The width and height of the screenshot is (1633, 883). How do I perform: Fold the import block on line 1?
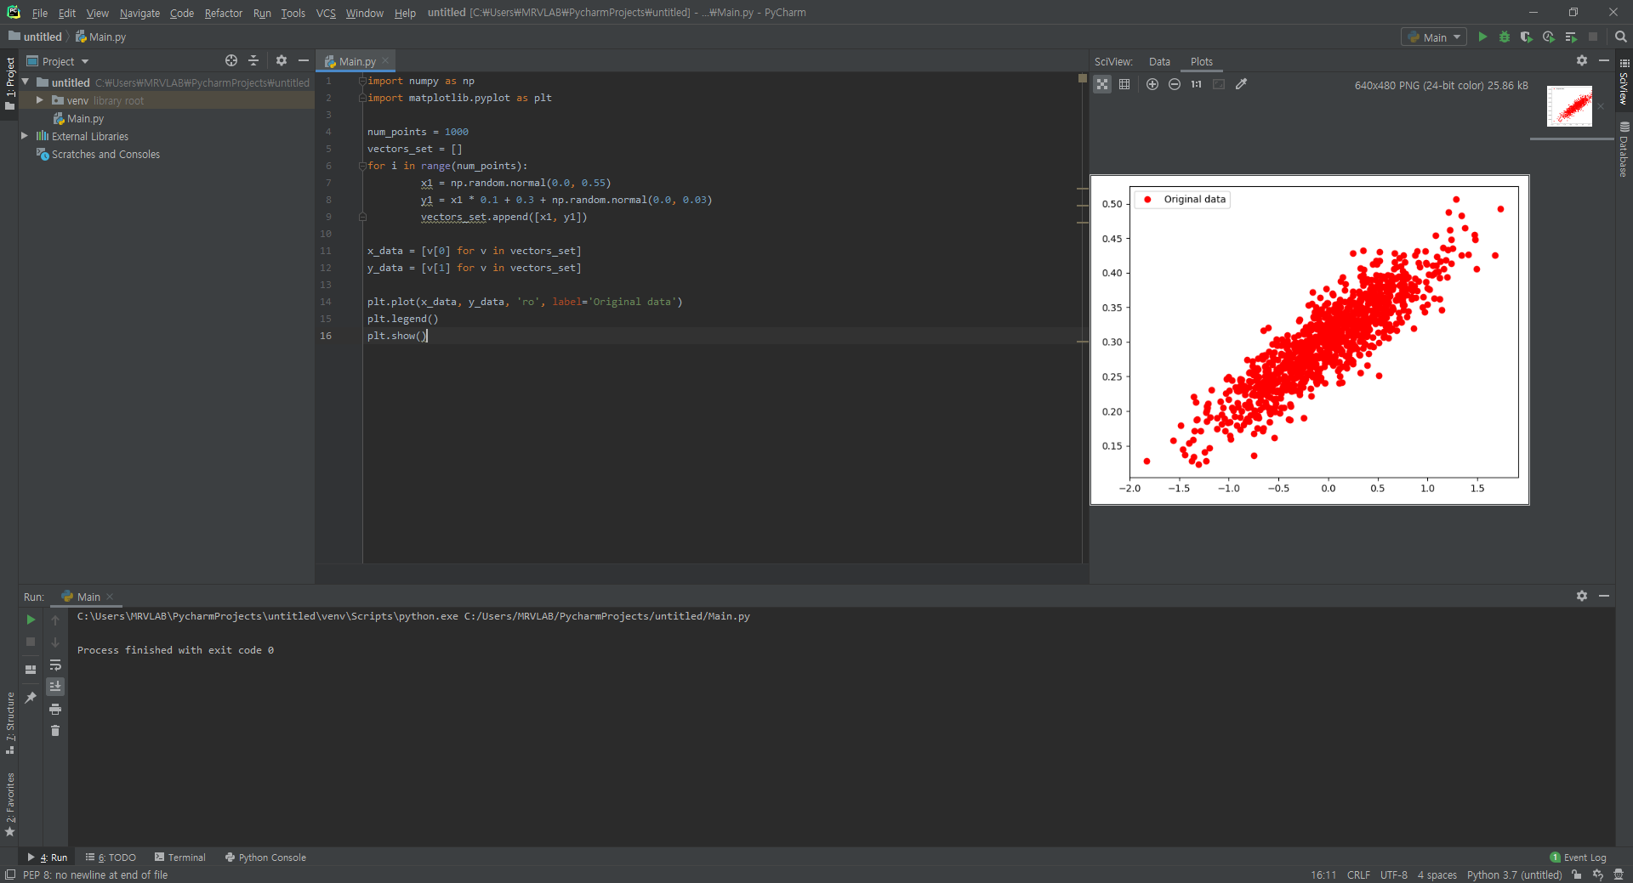(362, 81)
